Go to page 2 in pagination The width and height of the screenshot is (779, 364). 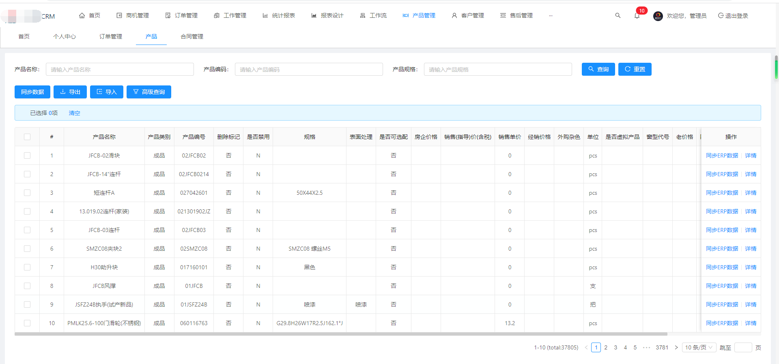pyautogui.click(x=606, y=347)
